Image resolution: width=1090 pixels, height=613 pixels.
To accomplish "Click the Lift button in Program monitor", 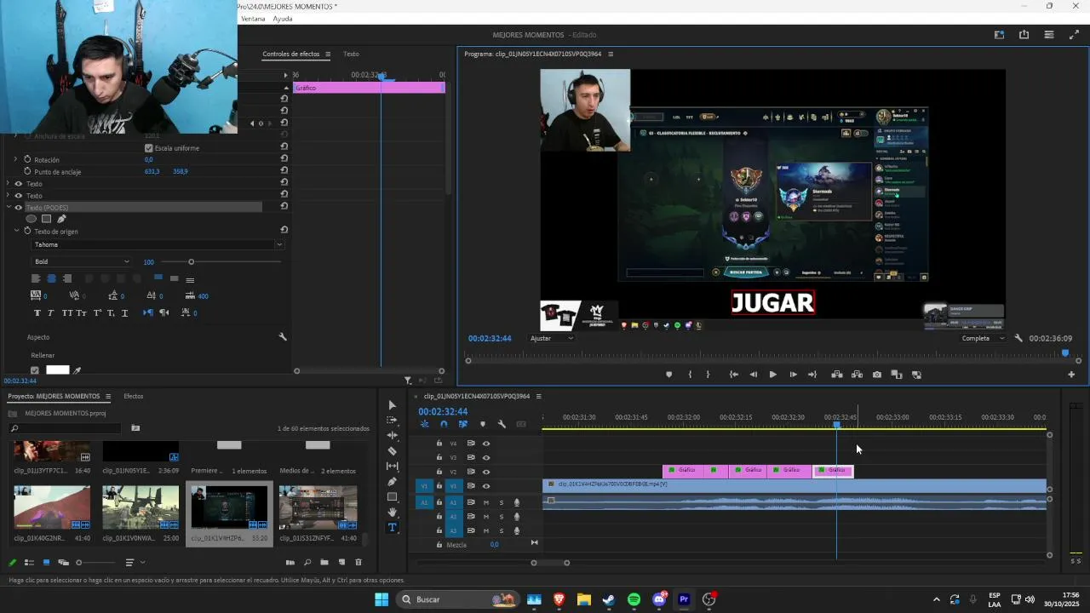I will pos(837,375).
